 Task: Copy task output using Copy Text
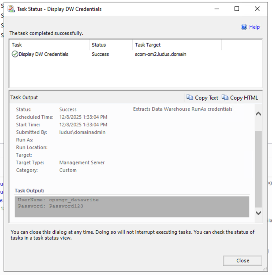point(206,98)
